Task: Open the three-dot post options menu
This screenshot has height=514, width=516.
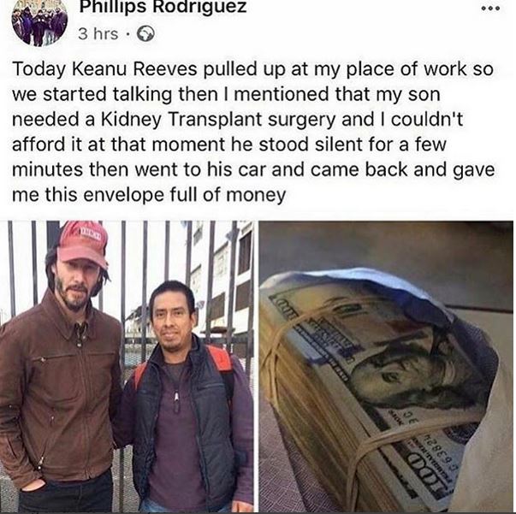Action: click(490, 9)
